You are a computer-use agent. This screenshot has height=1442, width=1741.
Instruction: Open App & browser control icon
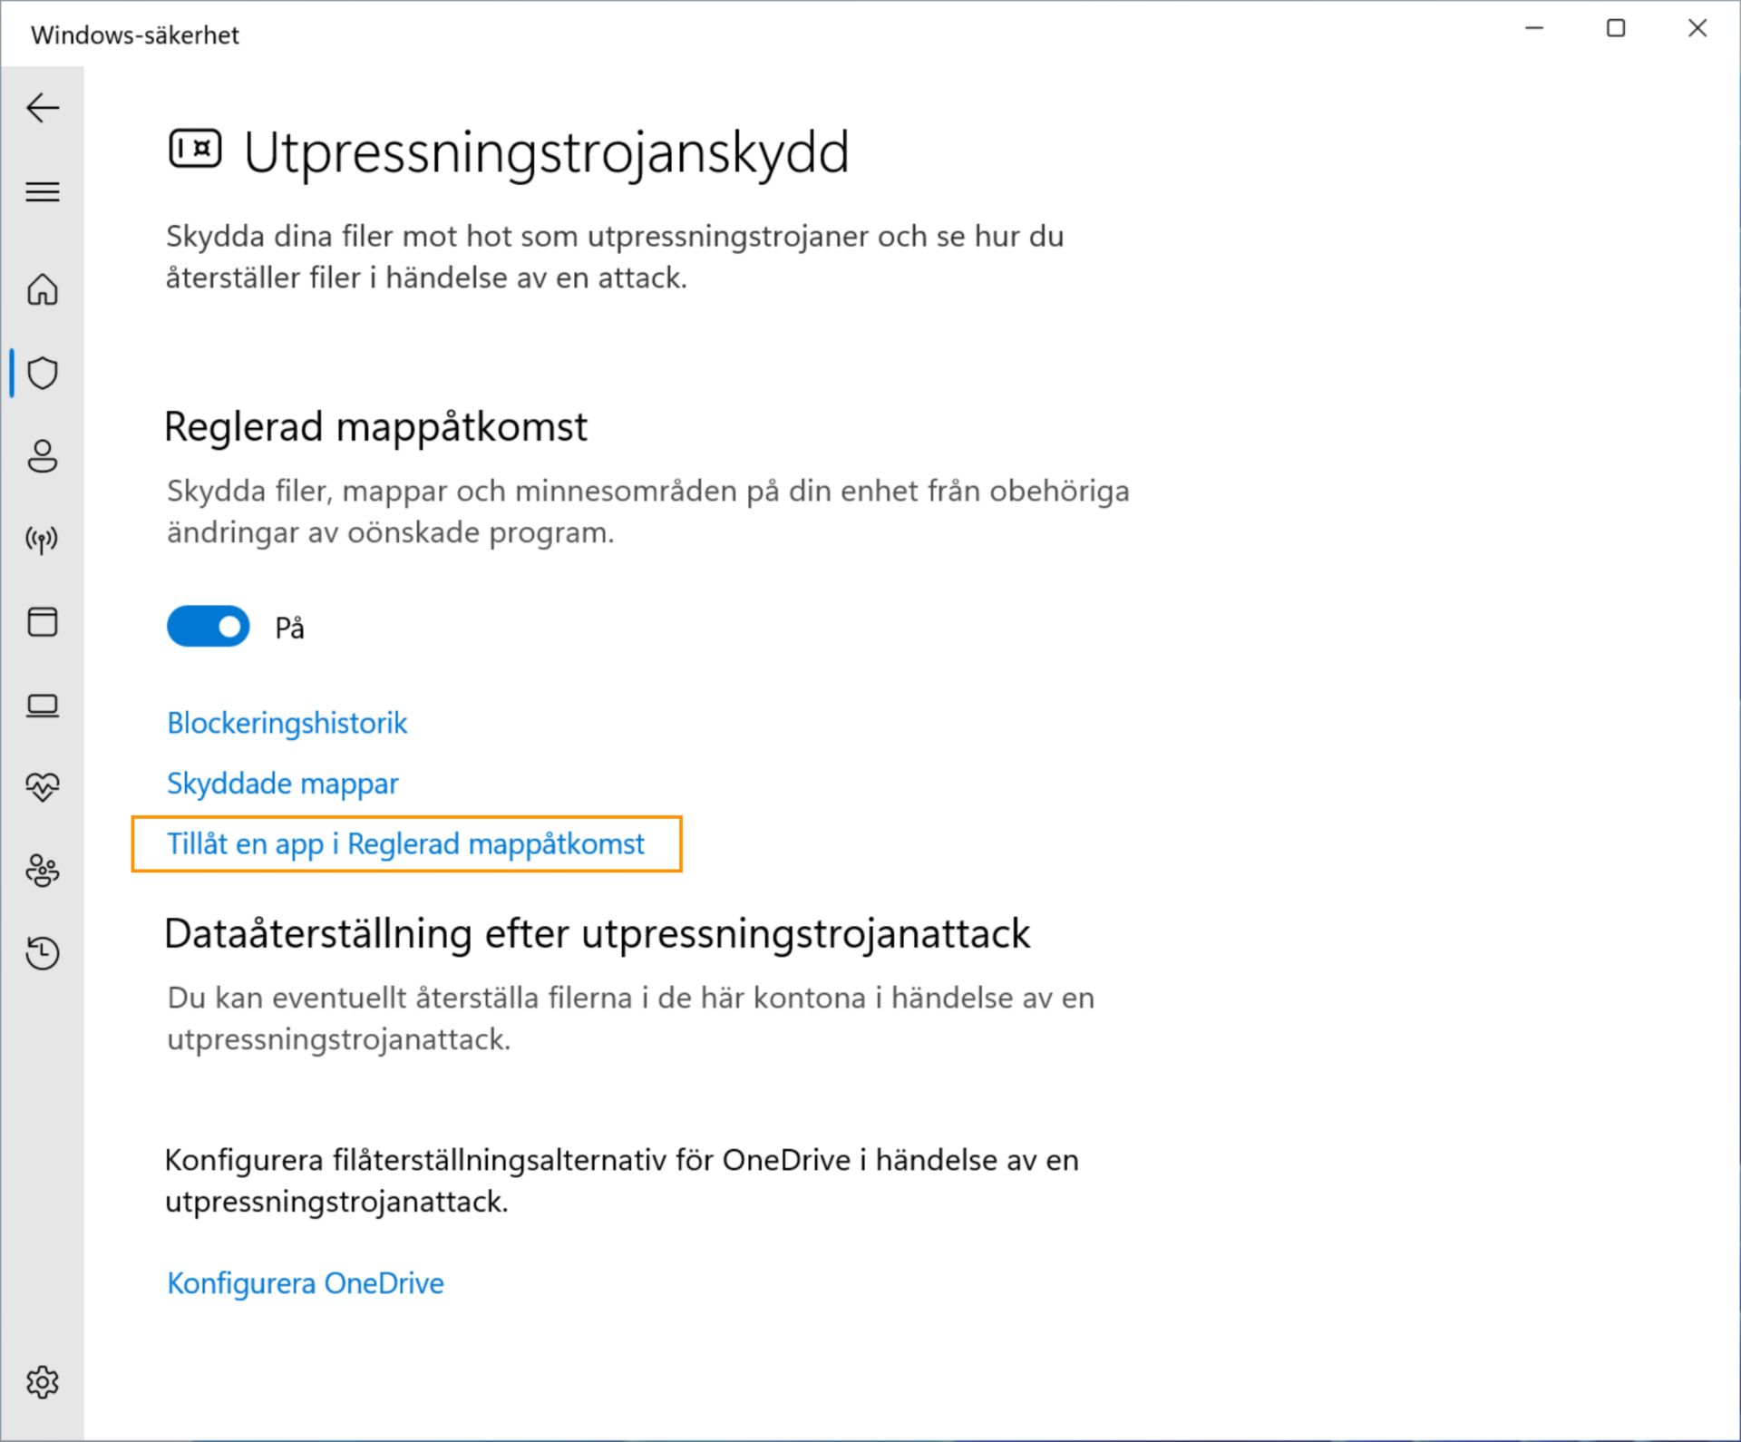tap(43, 622)
